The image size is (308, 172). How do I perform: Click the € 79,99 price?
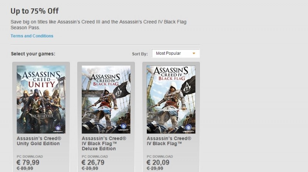click(28, 162)
